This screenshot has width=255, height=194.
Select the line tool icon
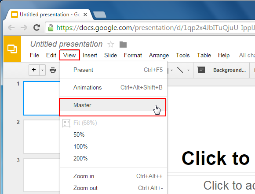(x=180, y=70)
